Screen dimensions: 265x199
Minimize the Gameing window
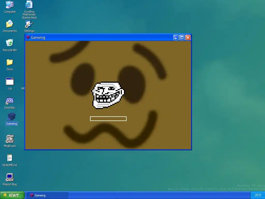coord(176,37)
